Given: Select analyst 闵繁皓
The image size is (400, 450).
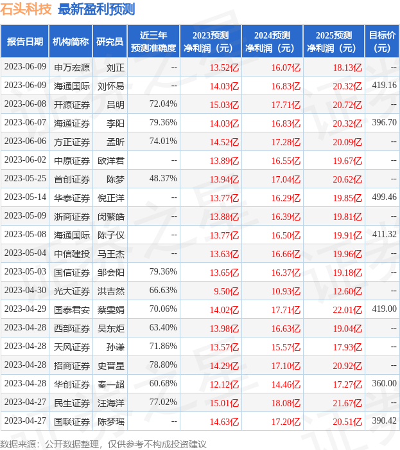Looking at the screenshot, I should click(x=111, y=217).
